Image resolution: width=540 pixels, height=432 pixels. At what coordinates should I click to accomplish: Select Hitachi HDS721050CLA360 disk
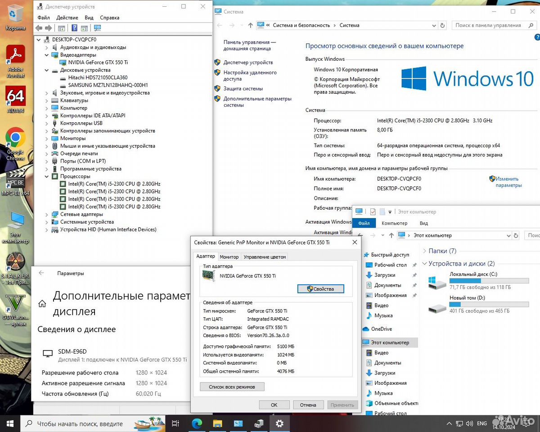coord(98,78)
